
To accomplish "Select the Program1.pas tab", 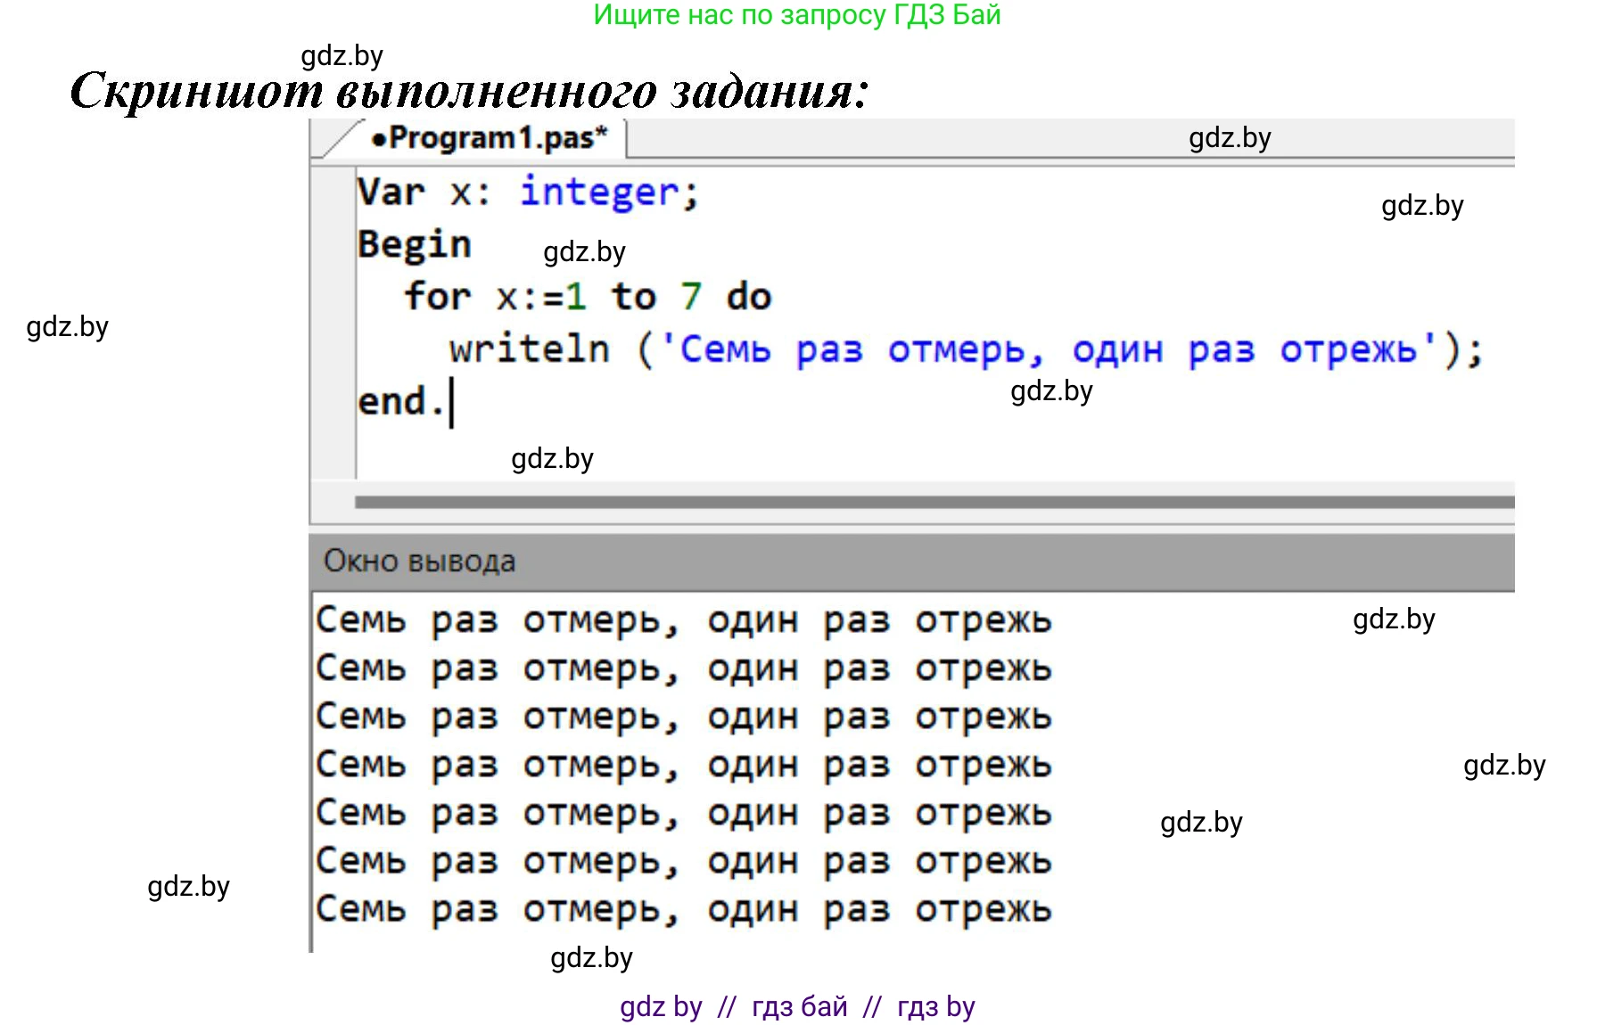I will [x=489, y=139].
